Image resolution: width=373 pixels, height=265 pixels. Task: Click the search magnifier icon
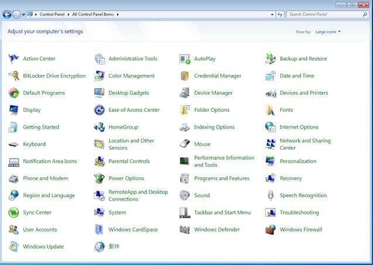coord(365,15)
